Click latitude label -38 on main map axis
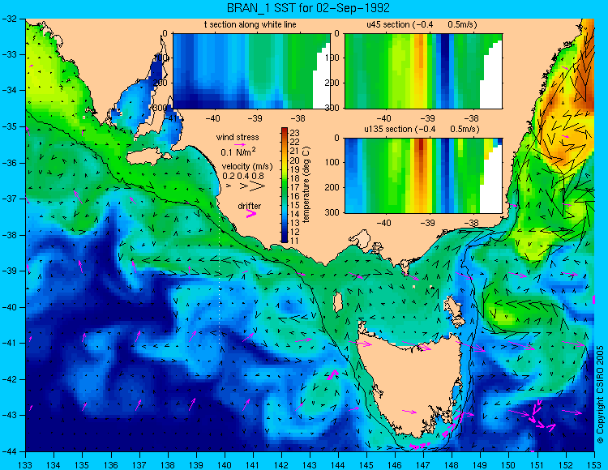This screenshot has height=470, width=608. [x=9, y=235]
